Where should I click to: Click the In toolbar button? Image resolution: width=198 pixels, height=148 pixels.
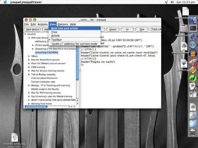(127, 29)
